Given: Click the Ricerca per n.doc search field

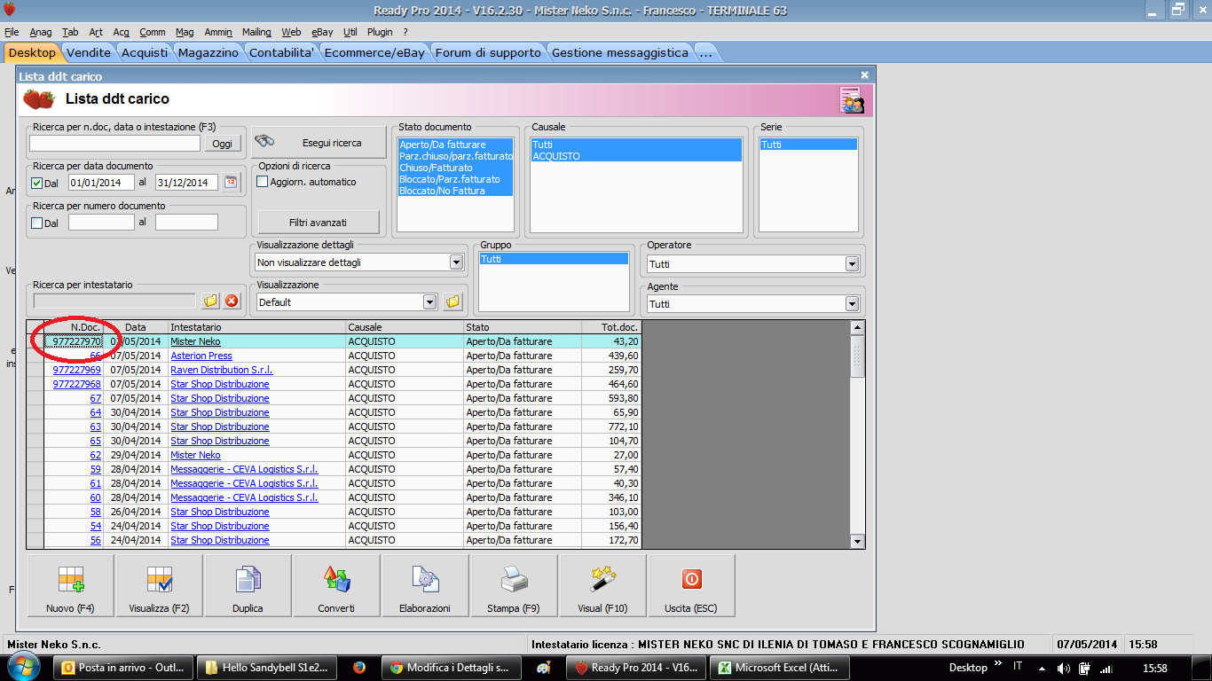Looking at the screenshot, I should 114,143.
